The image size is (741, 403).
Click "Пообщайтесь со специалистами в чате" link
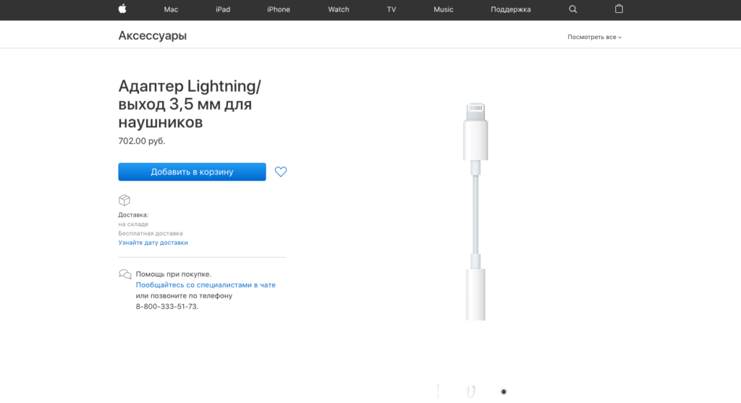coord(206,285)
